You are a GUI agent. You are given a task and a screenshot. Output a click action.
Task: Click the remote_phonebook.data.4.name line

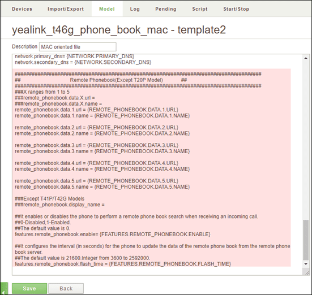[102, 169]
